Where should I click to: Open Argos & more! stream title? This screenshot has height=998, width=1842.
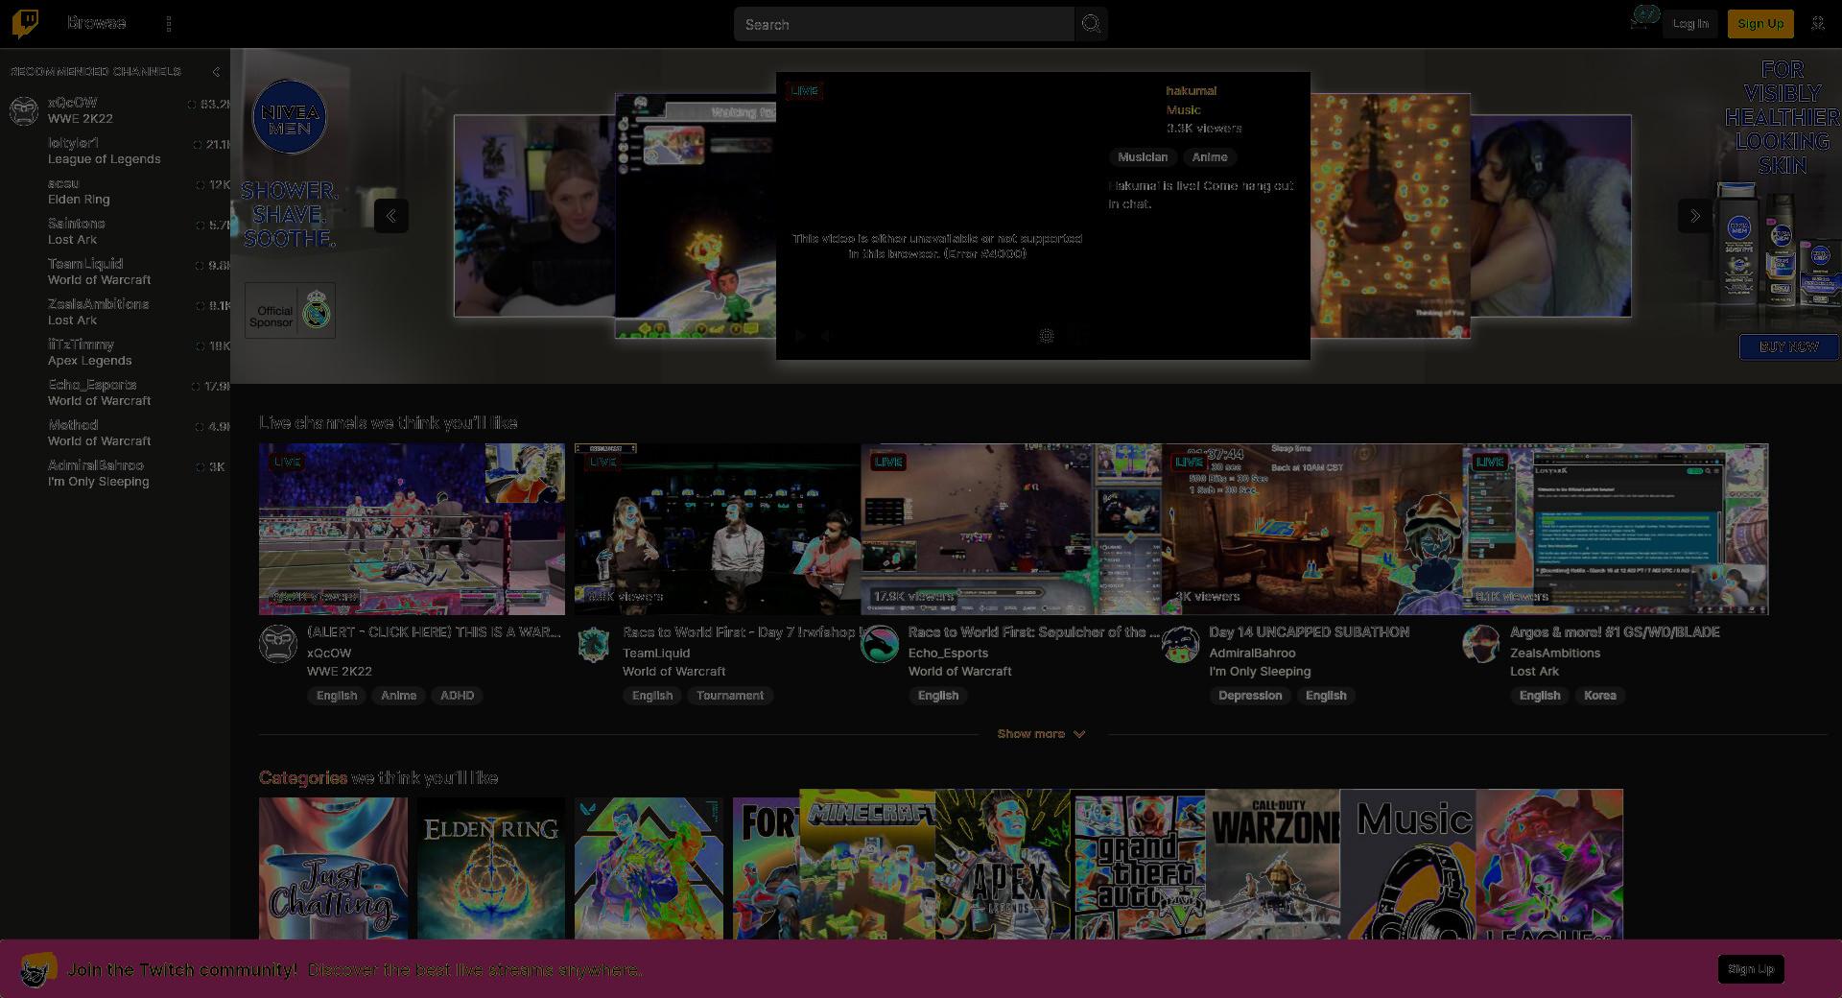click(1615, 632)
